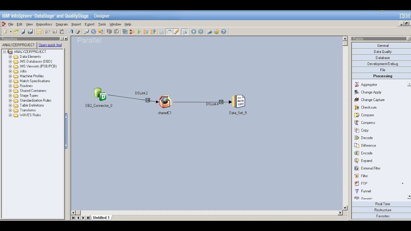Expand the Data Elements folder

coord(10,57)
